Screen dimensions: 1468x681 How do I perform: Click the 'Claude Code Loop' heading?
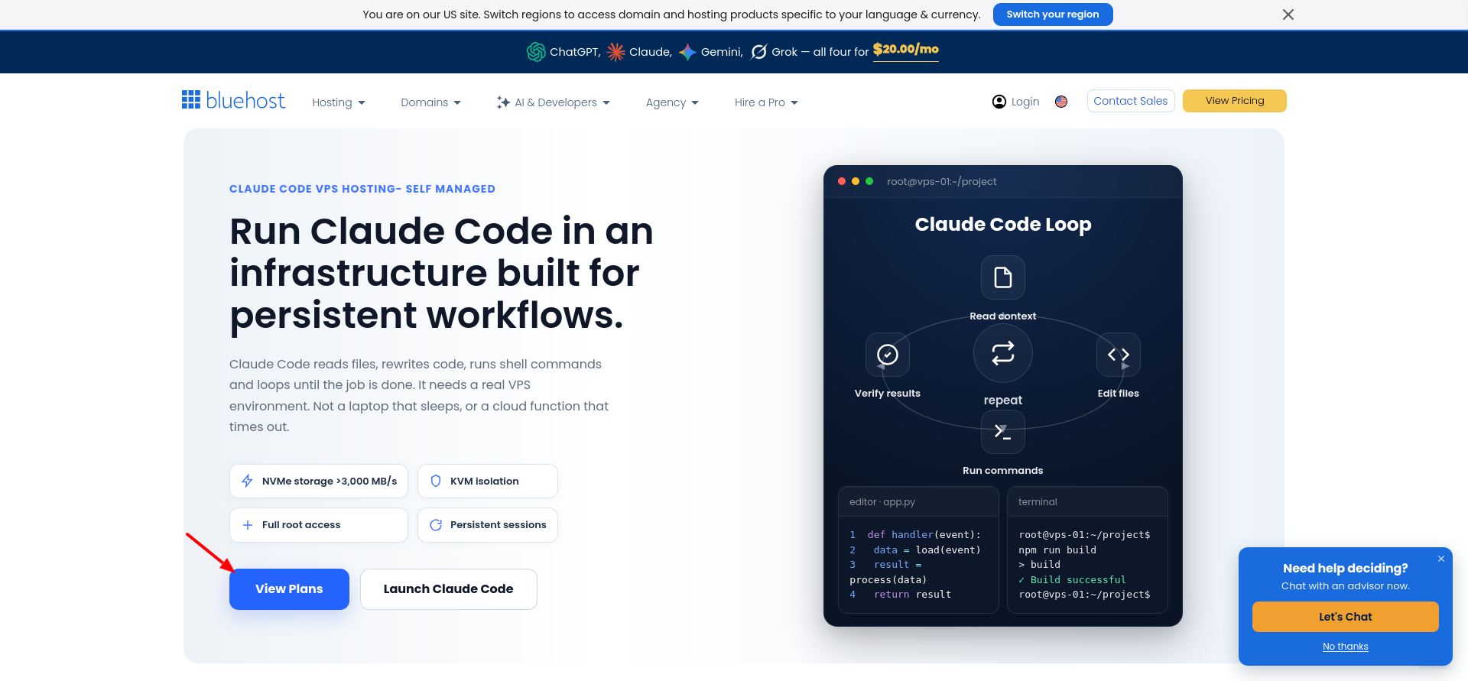pyautogui.click(x=1003, y=225)
